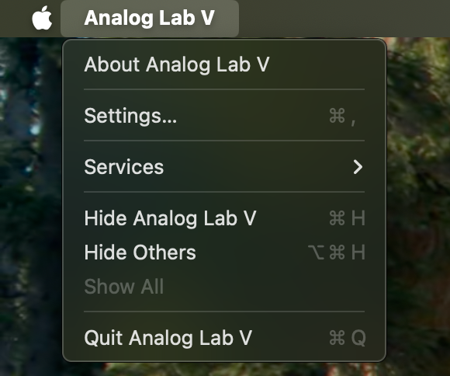The width and height of the screenshot is (450, 376).
Task: Click the ⌥⌘H shortcut beside Hide Others
Action: (x=337, y=252)
